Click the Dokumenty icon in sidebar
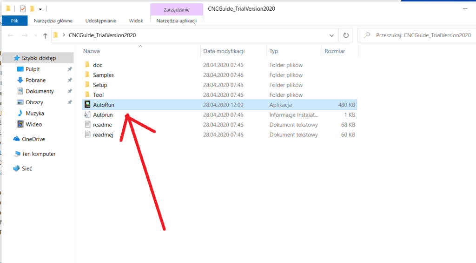 coord(20,91)
